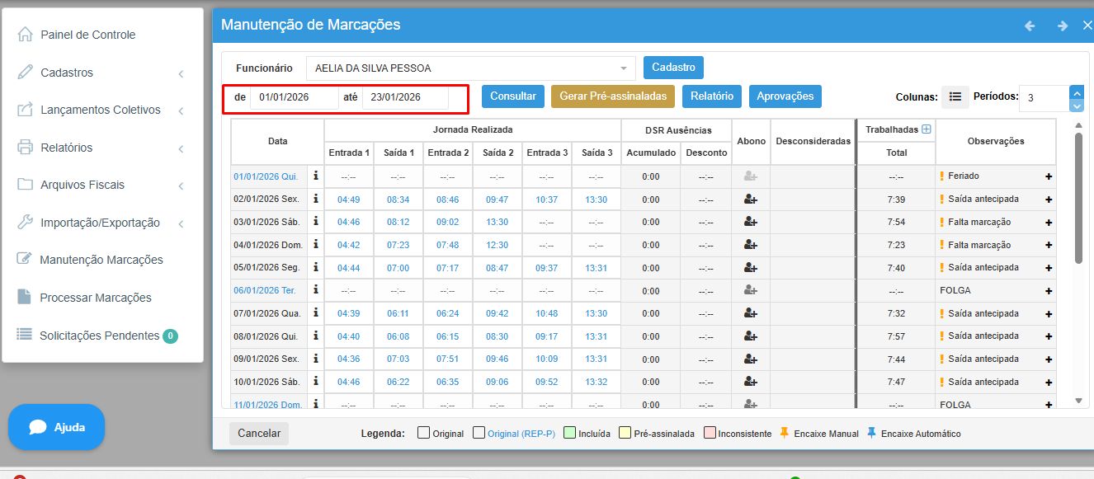
Task: Add abono for 03/01/2026 Sáb. row
Action: 750,222
